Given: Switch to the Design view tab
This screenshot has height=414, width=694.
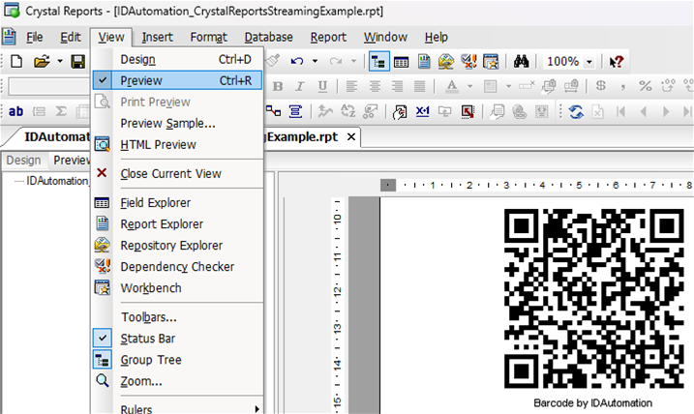Looking at the screenshot, I should [23, 161].
